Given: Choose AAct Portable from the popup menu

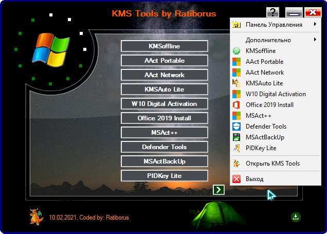Looking at the screenshot, I should click(264, 62).
